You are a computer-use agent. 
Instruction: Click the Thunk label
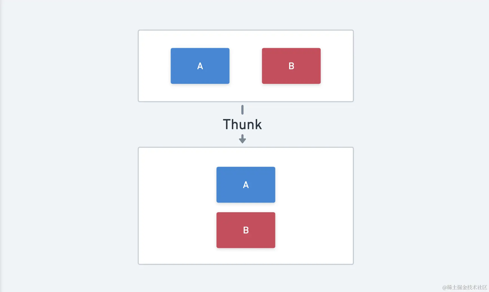[242, 124]
